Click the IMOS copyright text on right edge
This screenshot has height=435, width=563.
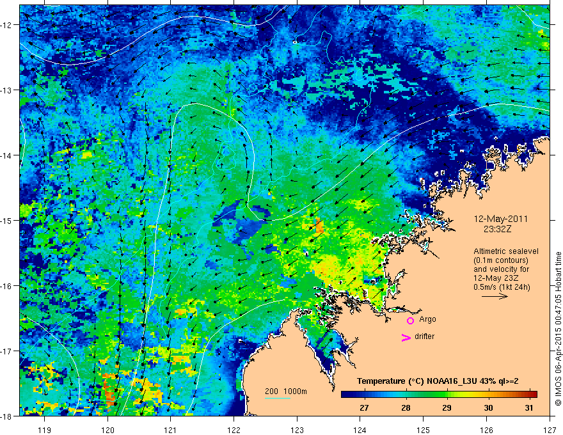coord(558,328)
